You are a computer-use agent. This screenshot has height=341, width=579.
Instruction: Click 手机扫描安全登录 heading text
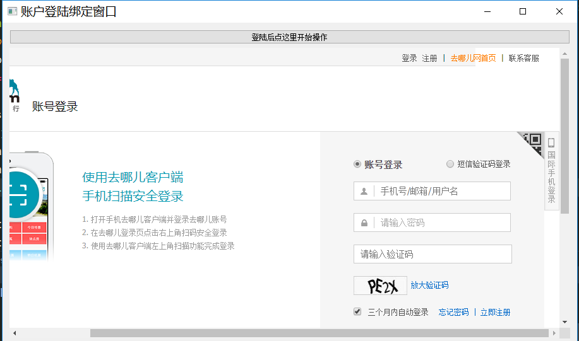(133, 196)
